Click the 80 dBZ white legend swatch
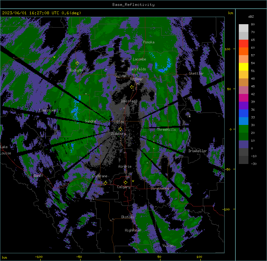This screenshot has height=261, width=267. (243, 28)
